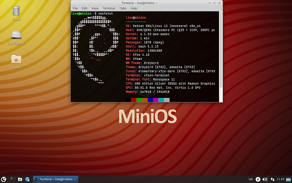
Task: Launch file manager from the panel
Action: point(20,179)
